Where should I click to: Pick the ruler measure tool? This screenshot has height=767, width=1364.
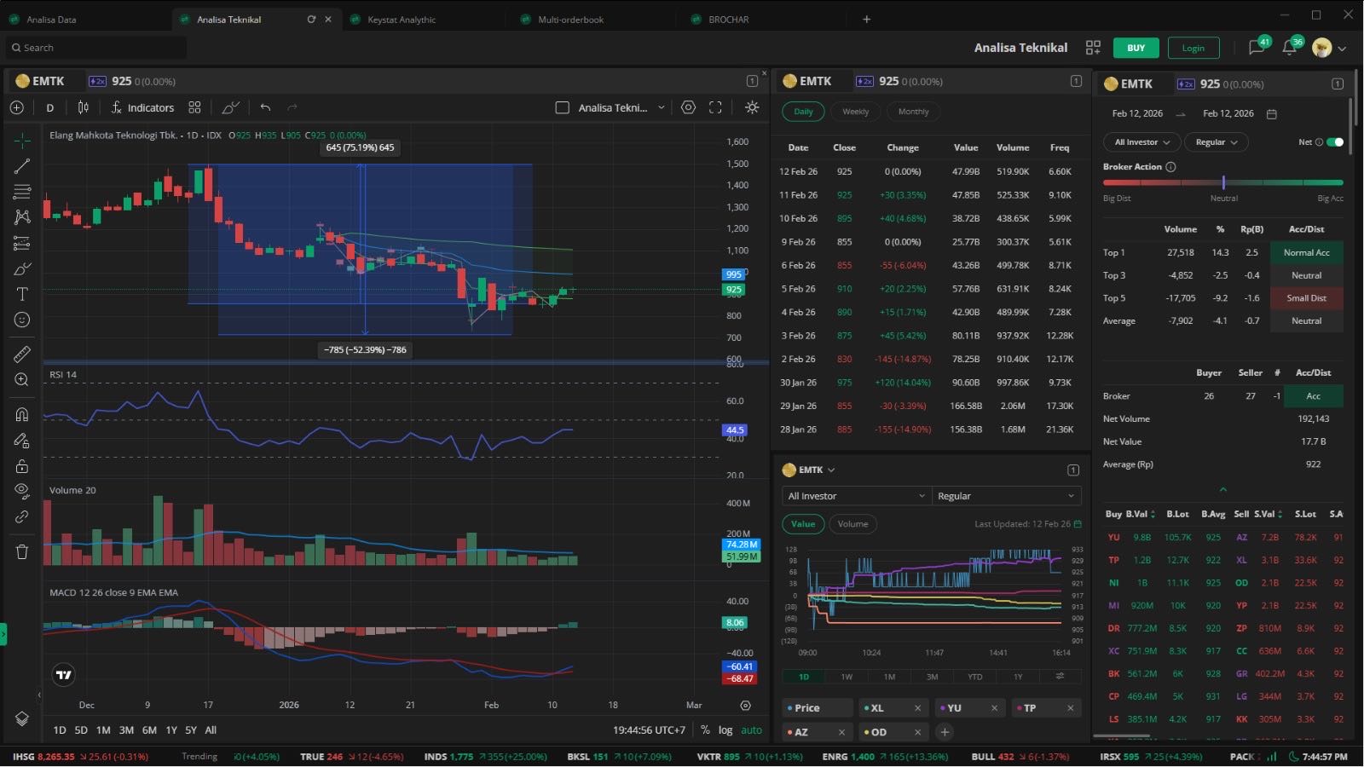pyautogui.click(x=22, y=354)
